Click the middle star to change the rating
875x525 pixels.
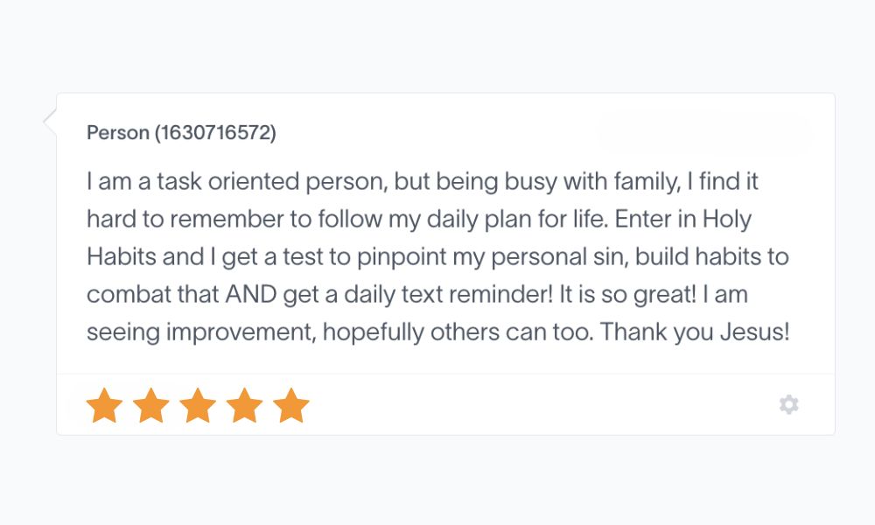click(199, 404)
